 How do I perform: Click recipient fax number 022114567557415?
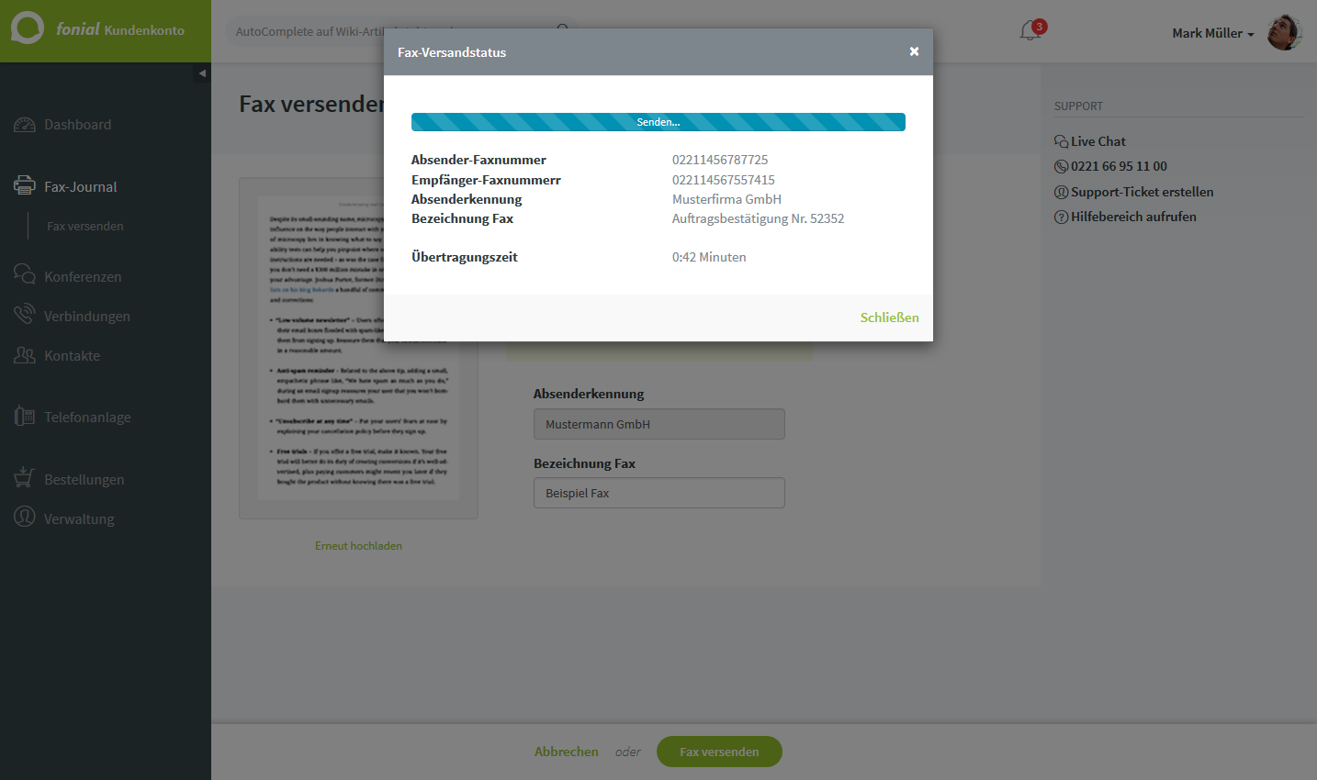point(724,180)
